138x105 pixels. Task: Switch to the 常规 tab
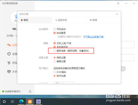(34, 20)
